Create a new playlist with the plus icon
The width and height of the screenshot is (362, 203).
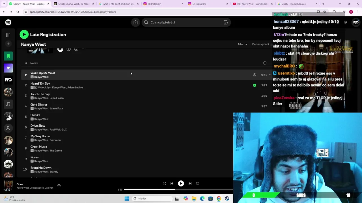pos(8,44)
